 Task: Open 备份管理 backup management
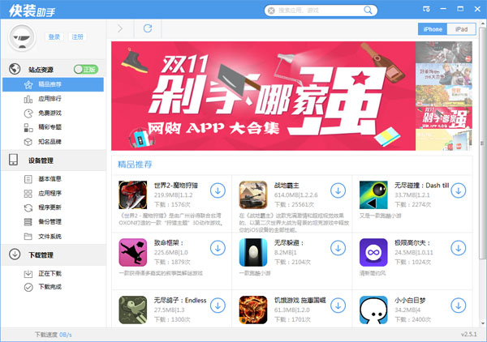click(x=50, y=222)
